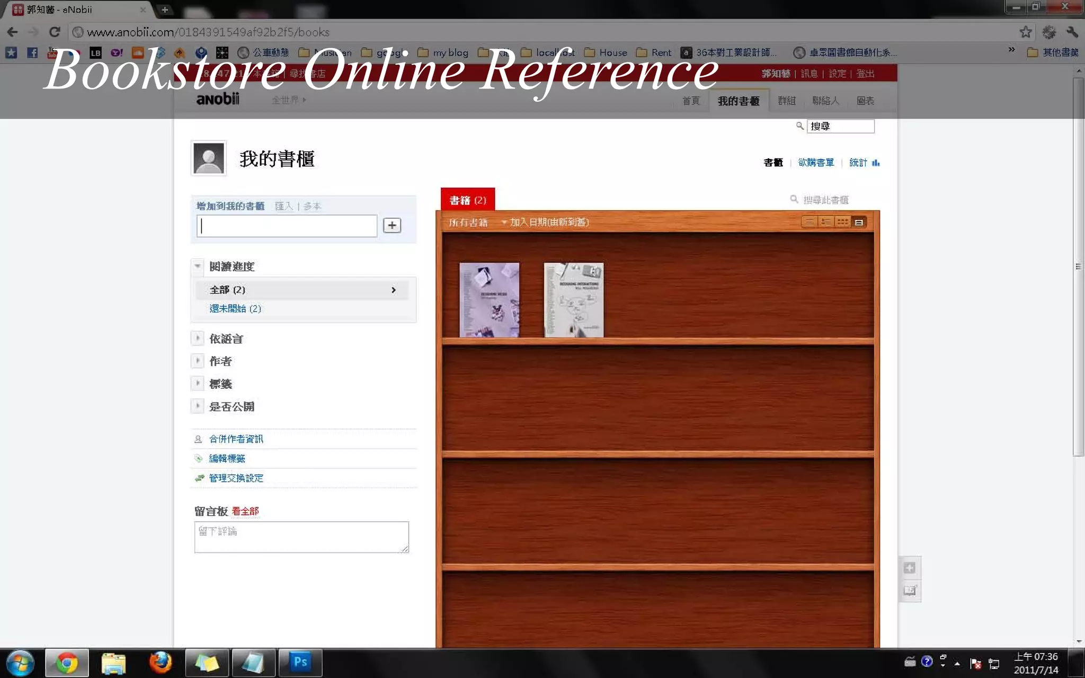Open the 圖表 charts tab

tap(866, 101)
